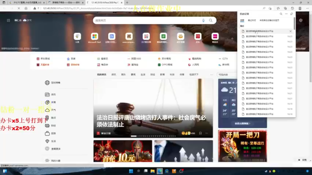
Task: Close the 121.40.29.50 browser tab
Action: [x=122, y=3]
